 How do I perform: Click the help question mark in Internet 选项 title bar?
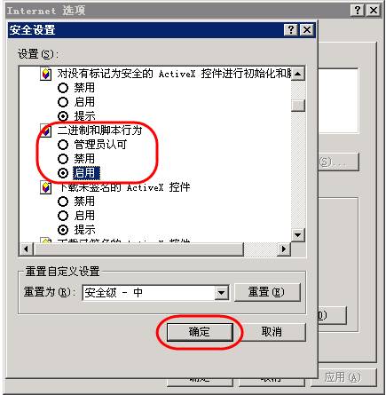[357, 11]
